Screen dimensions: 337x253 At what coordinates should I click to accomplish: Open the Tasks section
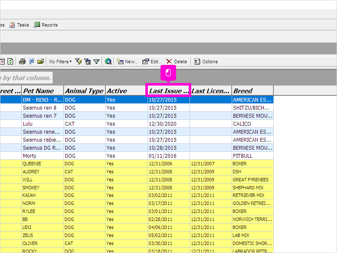point(19,25)
